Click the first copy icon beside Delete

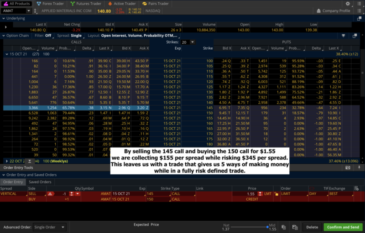(283, 227)
